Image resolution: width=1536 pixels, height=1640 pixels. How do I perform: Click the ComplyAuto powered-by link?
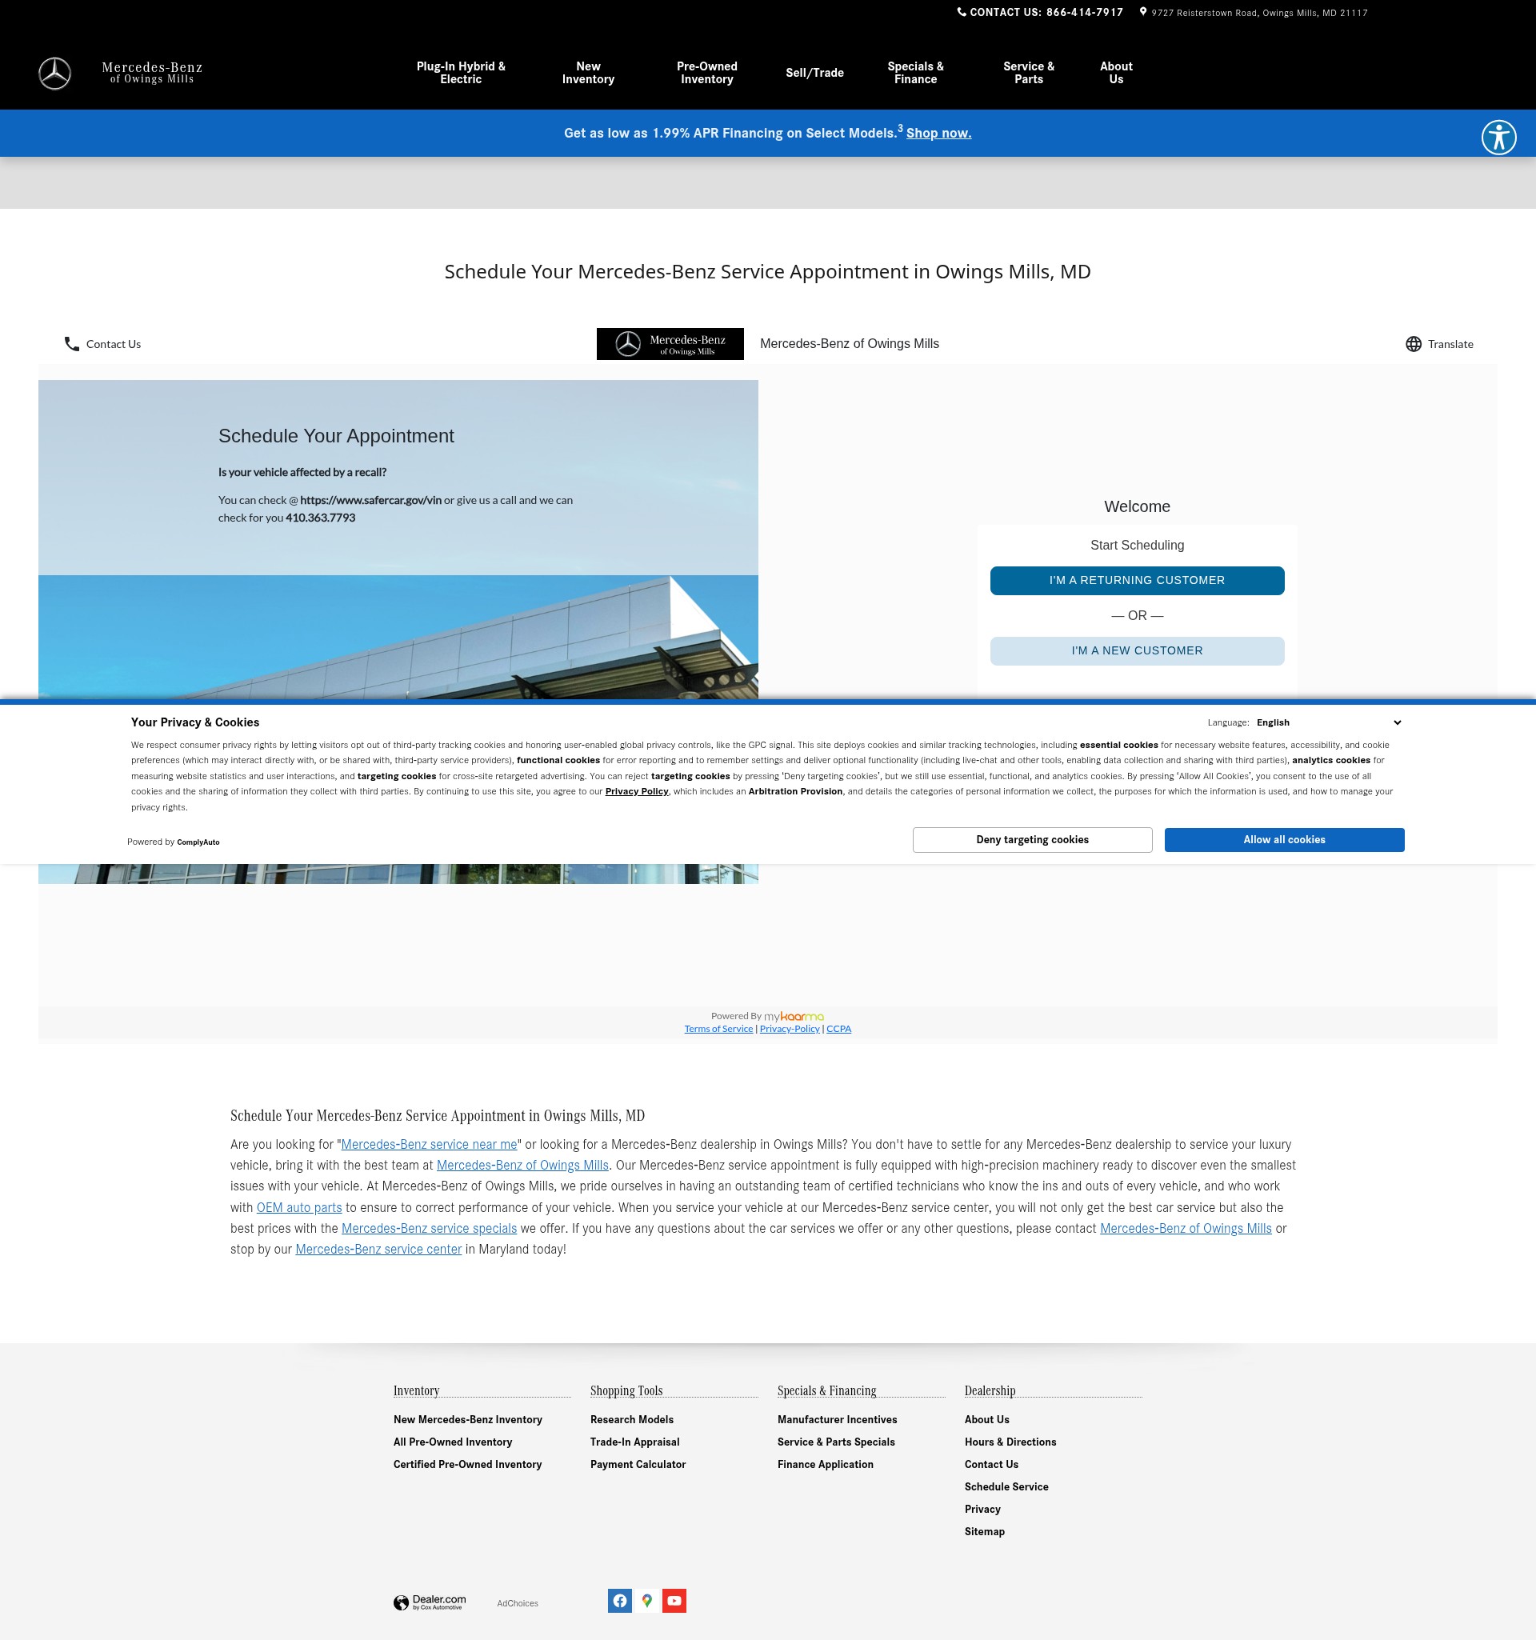[198, 842]
